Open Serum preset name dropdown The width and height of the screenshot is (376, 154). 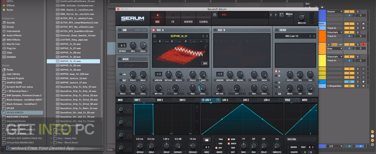243,15
